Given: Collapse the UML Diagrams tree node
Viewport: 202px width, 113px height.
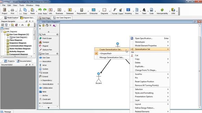Looking at the screenshot, I should pos(2,31).
